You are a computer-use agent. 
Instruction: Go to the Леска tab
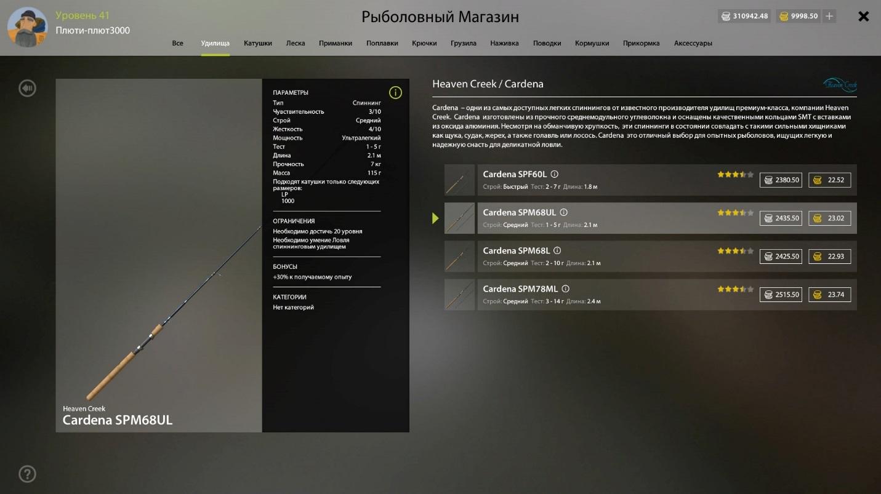[x=296, y=43]
